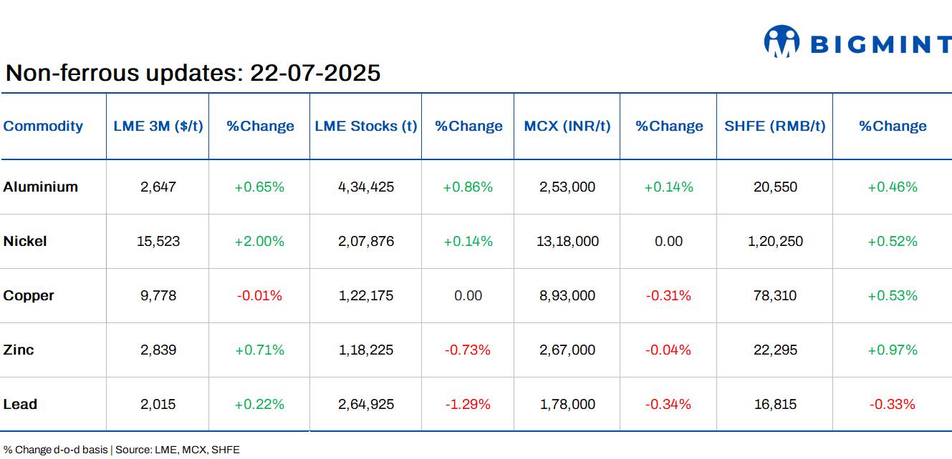Click the SHFE (RMB/t) column header
This screenshot has width=952, height=459.
pos(775,126)
